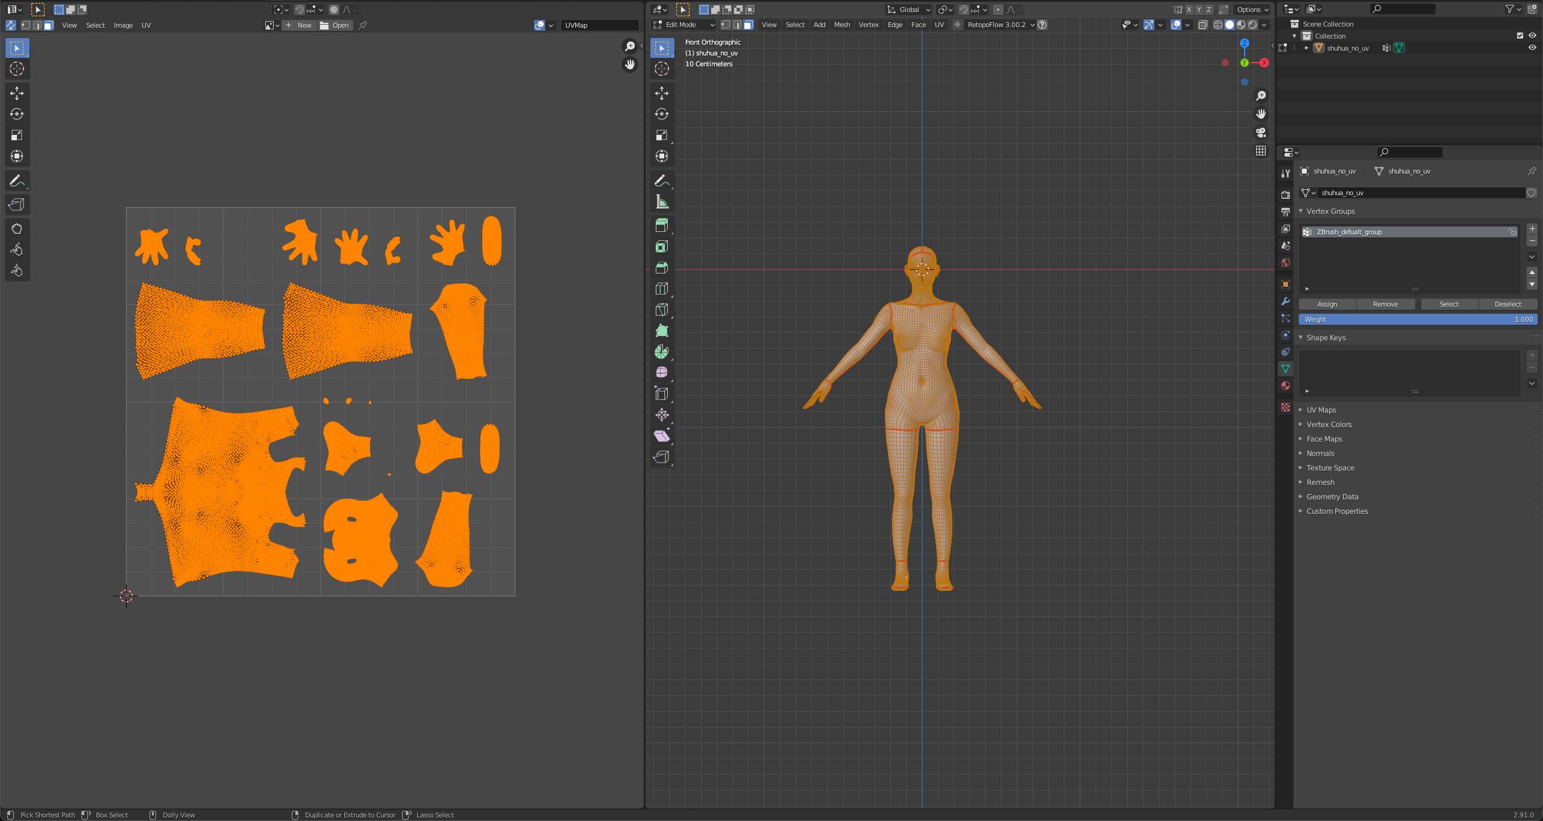Click the New image button

(299, 25)
